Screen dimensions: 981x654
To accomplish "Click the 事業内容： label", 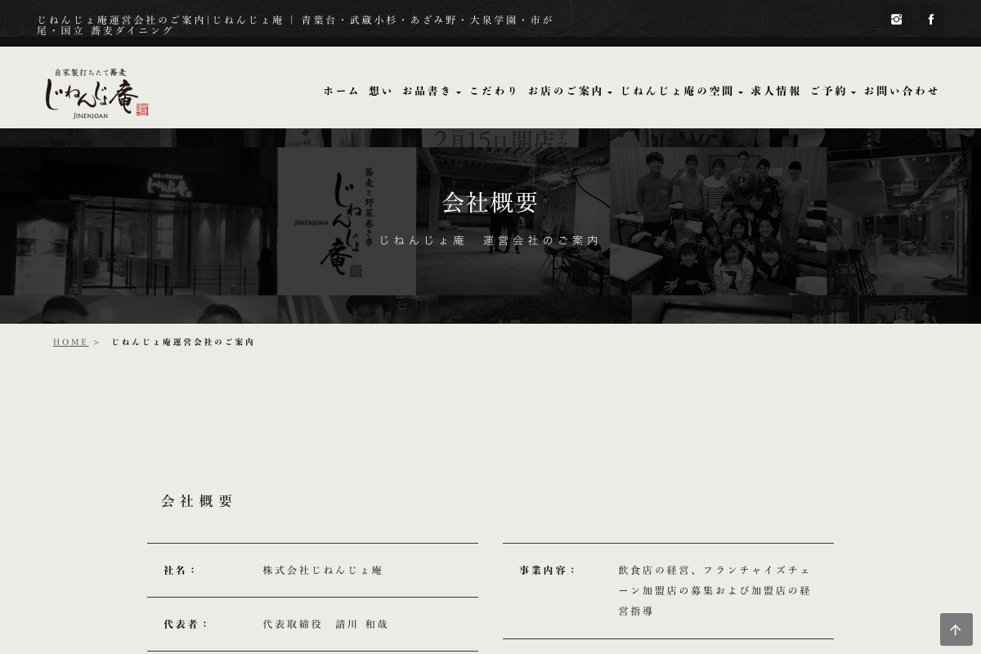I will tap(549, 570).
